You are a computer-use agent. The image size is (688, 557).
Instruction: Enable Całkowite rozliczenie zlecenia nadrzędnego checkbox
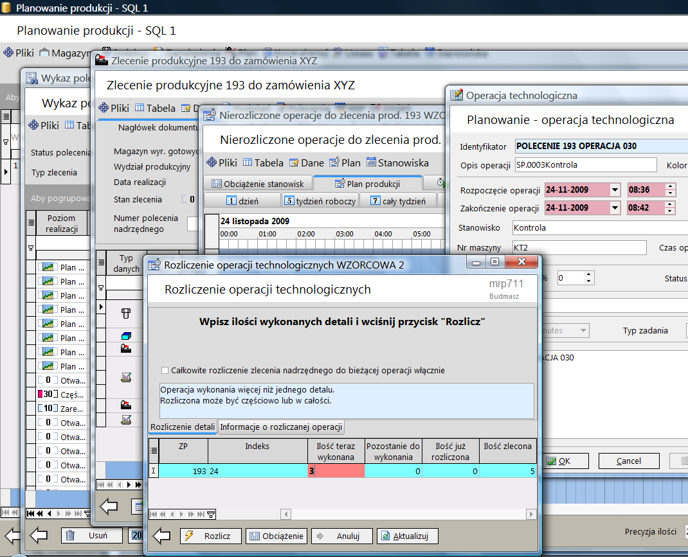click(165, 370)
